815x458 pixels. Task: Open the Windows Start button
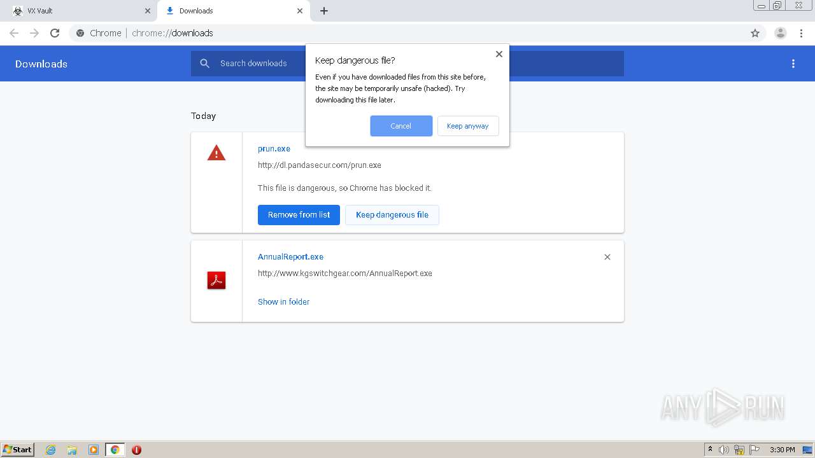(x=18, y=450)
